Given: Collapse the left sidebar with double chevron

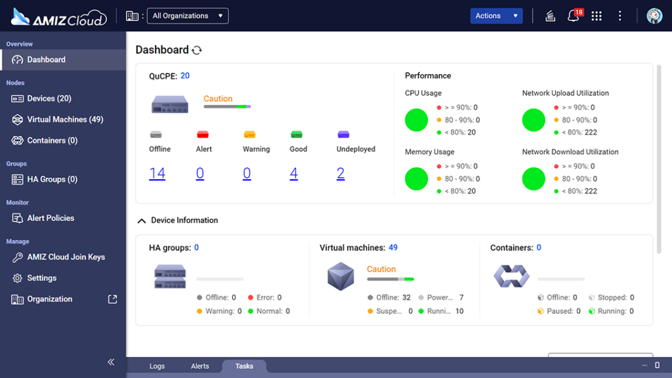Looking at the screenshot, I should [x=111, y=362].
